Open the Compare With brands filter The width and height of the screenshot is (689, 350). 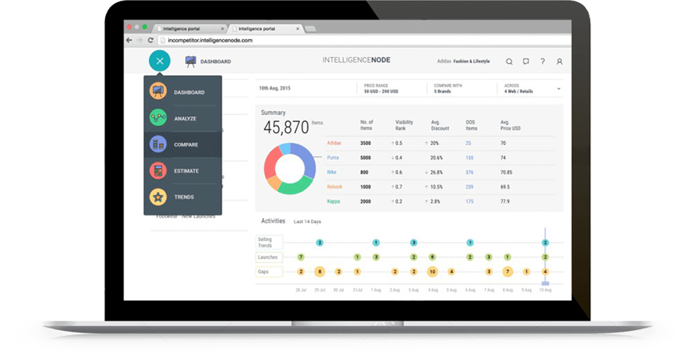coord(448,89)
